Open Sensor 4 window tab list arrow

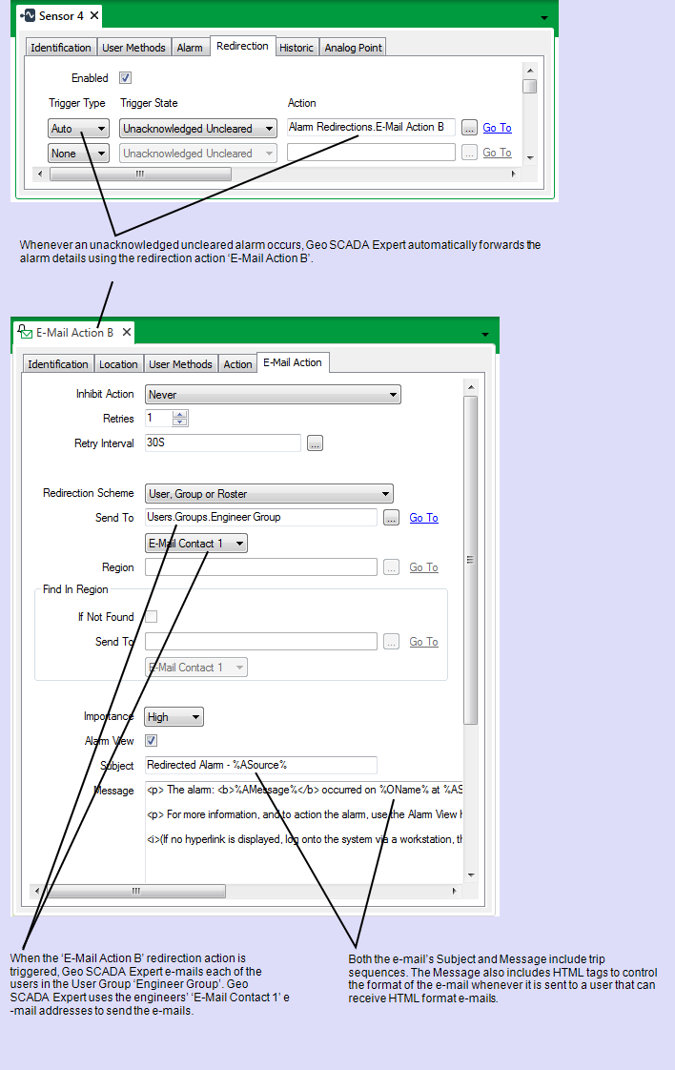click(x=544, y=18)
